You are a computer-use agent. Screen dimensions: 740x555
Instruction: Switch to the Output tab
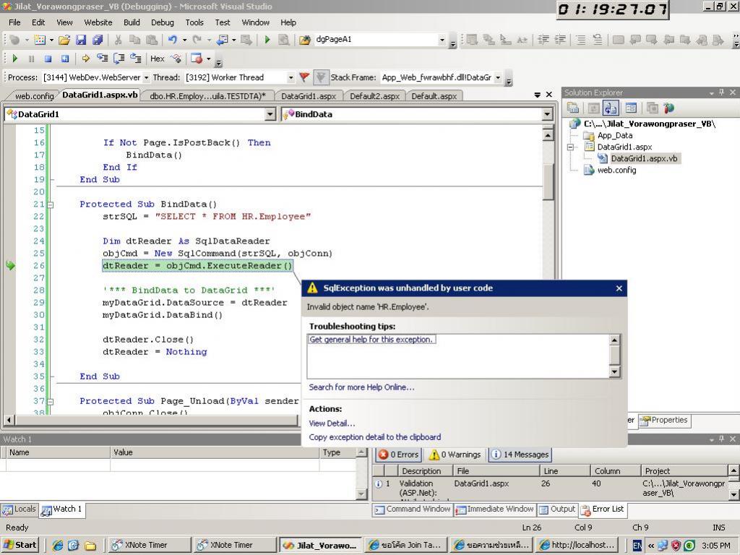(x=557, y=509)
